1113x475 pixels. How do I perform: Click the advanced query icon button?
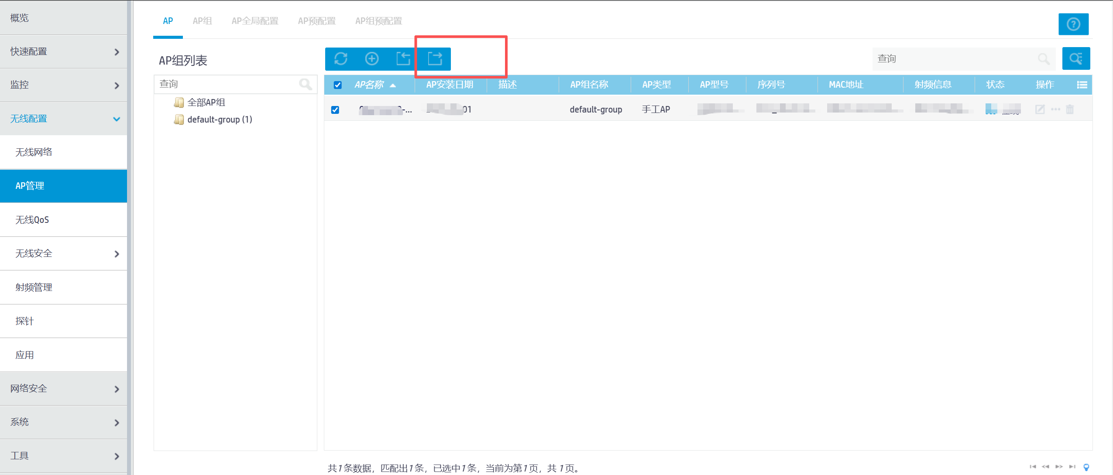pos(1076,58)
